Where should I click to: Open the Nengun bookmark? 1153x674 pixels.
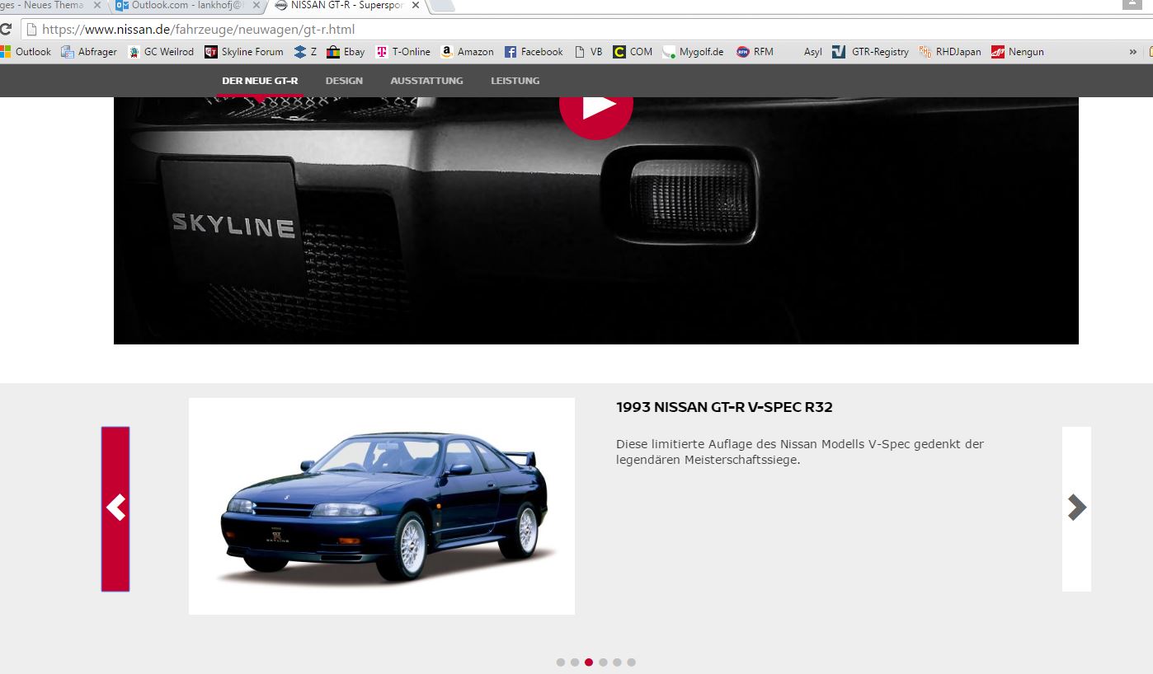click(1017, 51)
